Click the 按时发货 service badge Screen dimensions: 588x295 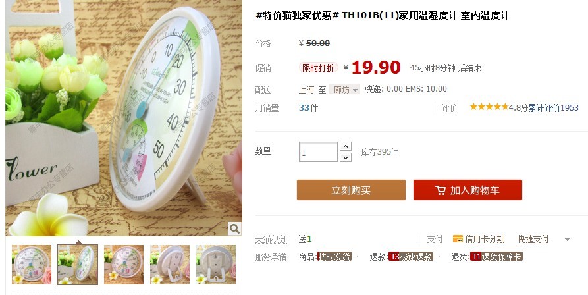tap(334, 257)
